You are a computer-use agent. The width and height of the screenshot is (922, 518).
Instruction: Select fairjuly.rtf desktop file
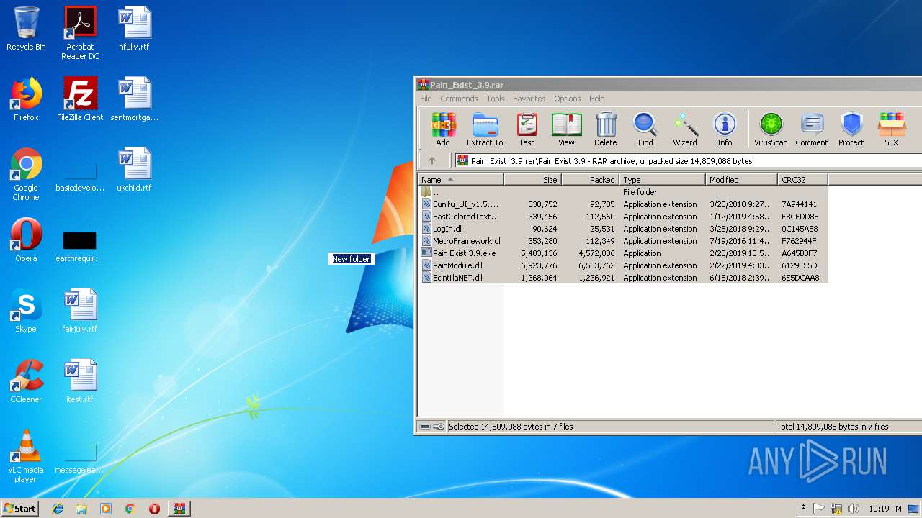pos(80,311)
